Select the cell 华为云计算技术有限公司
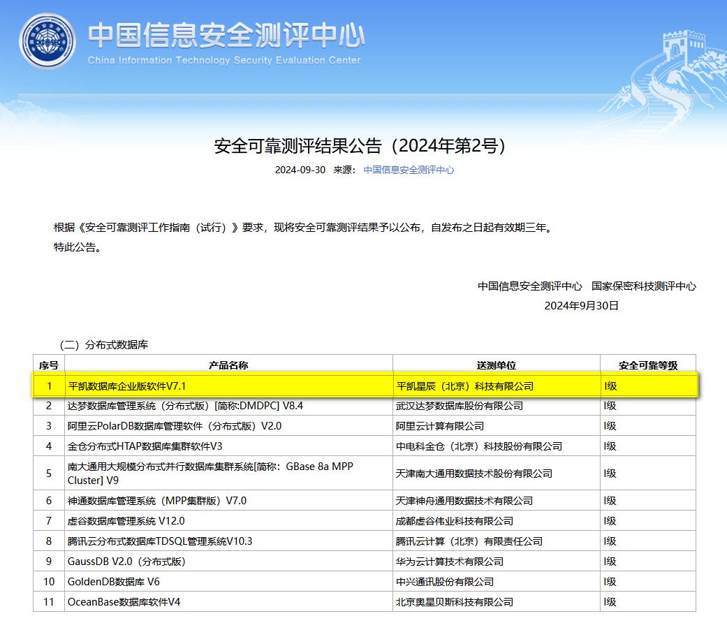Image resolution: width=727 pixels, height=623 pixels. tap(496, 562)
